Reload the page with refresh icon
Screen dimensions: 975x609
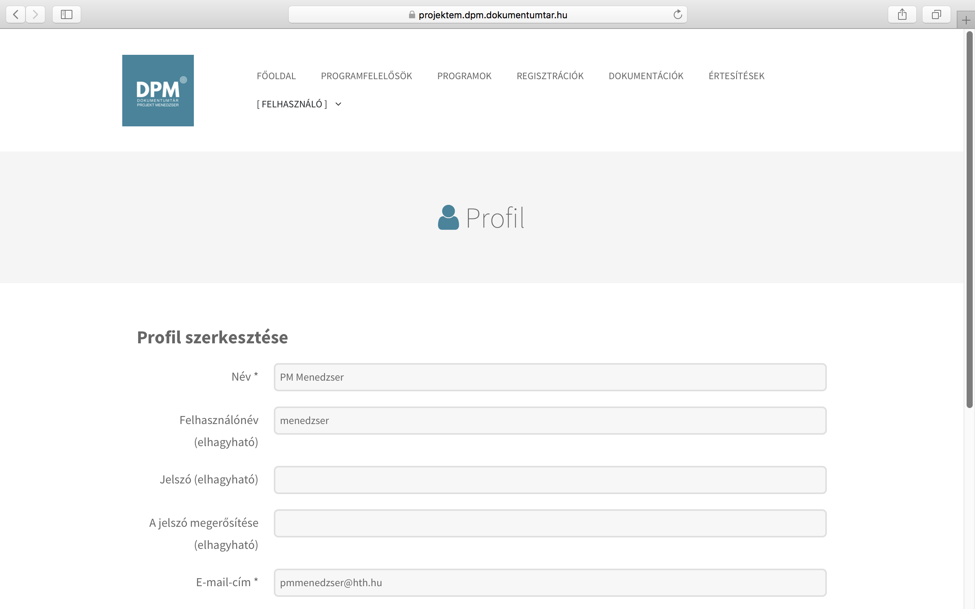(x=678, y=15)
